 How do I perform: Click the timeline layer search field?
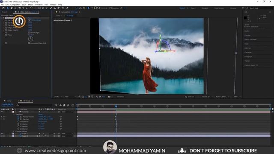pos(34,105)
